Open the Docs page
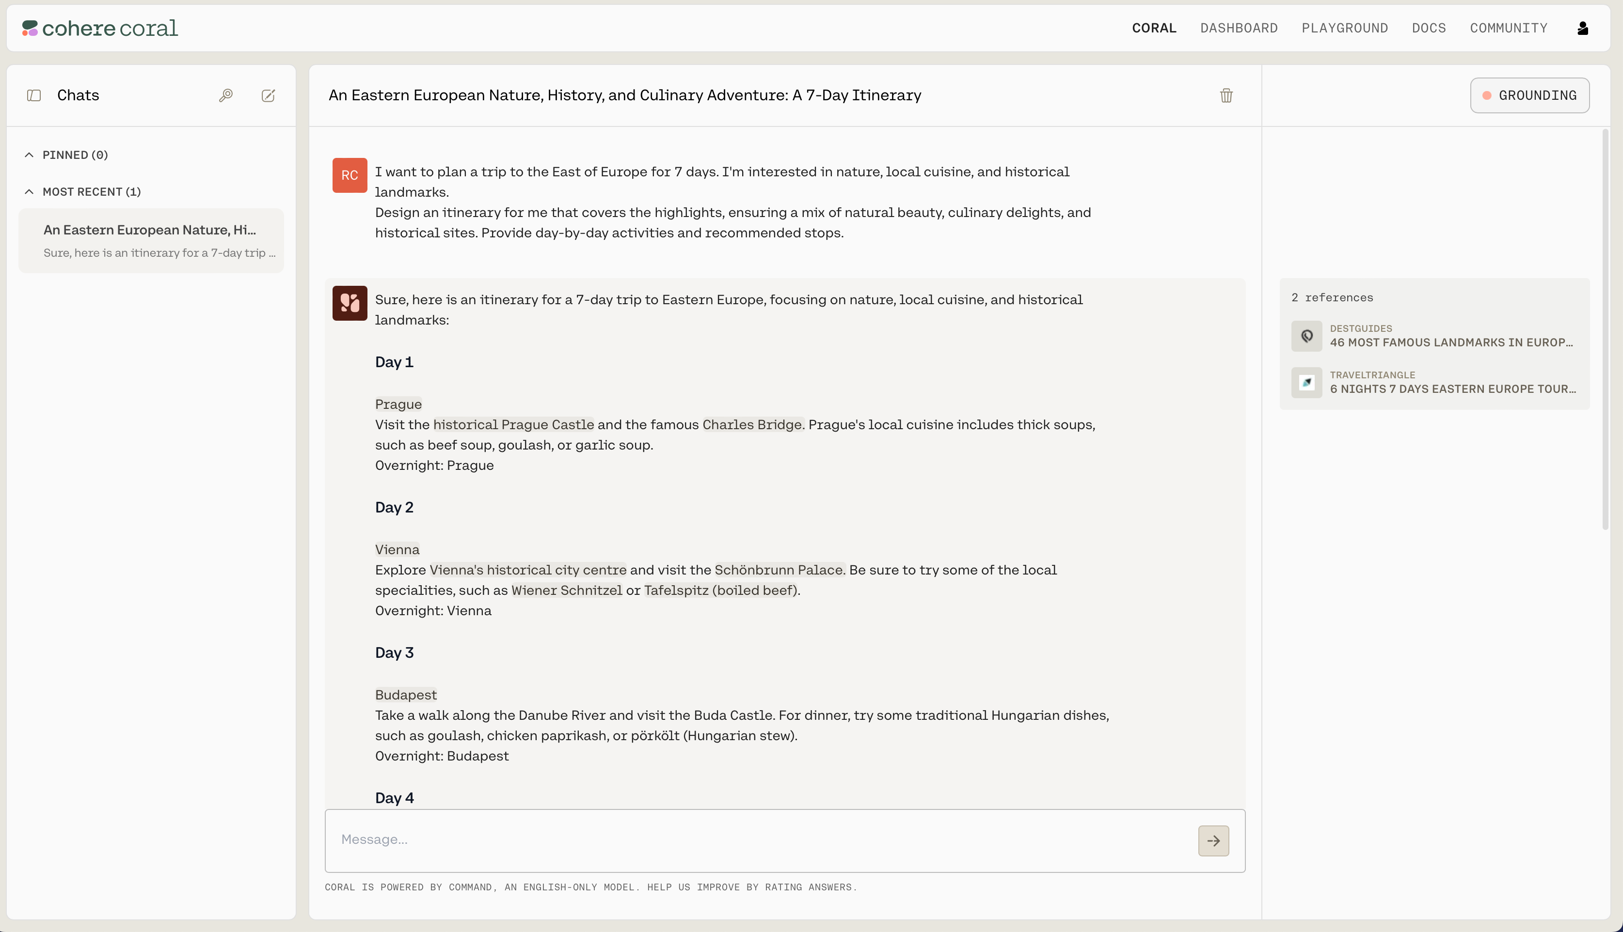Screen dimensions: 1623x932 (x=1428, y=28)
